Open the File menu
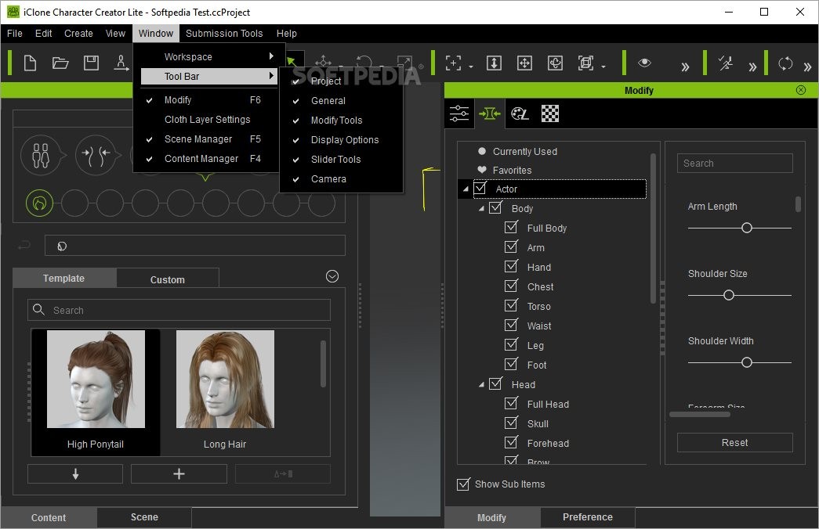Screen dimensions: 819x529 coord(15,34)
